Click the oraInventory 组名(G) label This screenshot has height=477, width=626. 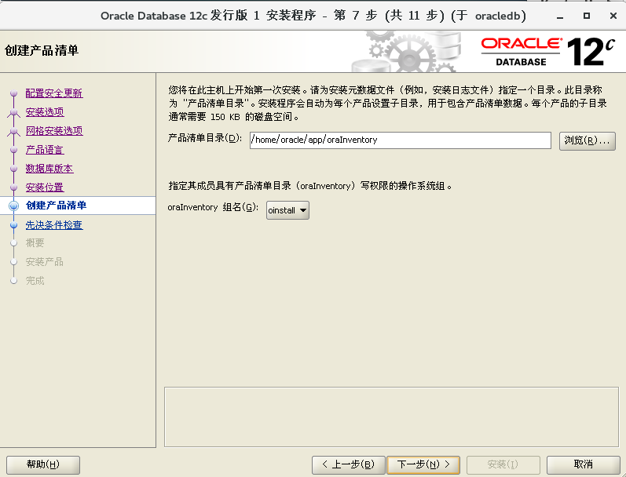(x=213, y=207)
